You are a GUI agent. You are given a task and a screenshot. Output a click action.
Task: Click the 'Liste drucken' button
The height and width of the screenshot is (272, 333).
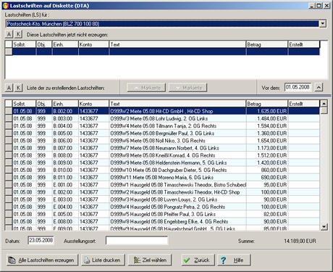(103, 260)
